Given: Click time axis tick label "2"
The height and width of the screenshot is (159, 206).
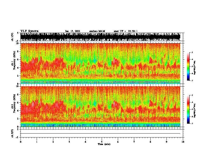Looking at the screenshot, I should (x=53, y=142).
